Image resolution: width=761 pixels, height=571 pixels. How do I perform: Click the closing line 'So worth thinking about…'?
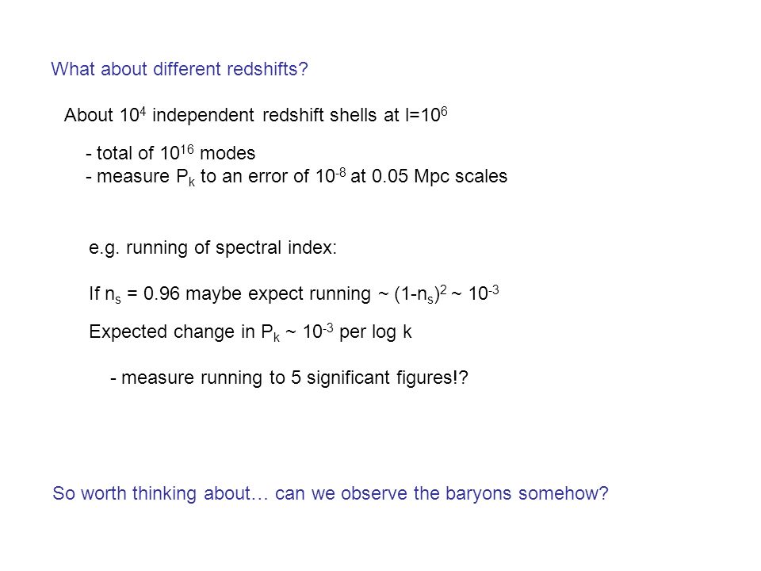pyautogui.click(x=331, y=493)
